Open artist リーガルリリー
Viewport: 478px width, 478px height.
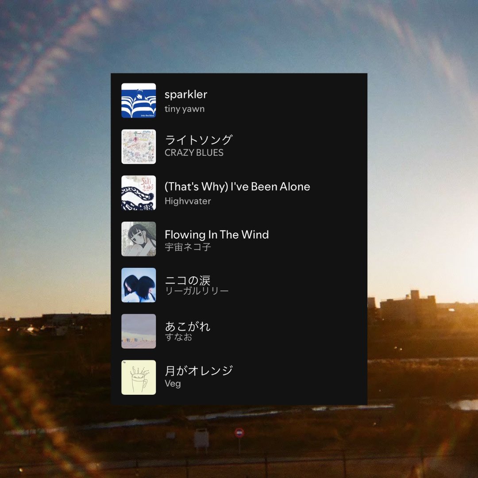pos(197,291)
